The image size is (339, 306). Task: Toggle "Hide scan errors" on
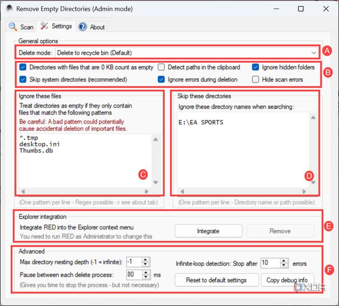[x=254, y=79]
